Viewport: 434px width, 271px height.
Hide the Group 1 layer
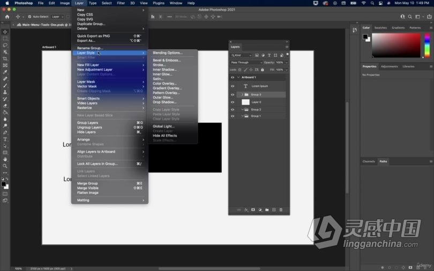(x=233, y=116)
